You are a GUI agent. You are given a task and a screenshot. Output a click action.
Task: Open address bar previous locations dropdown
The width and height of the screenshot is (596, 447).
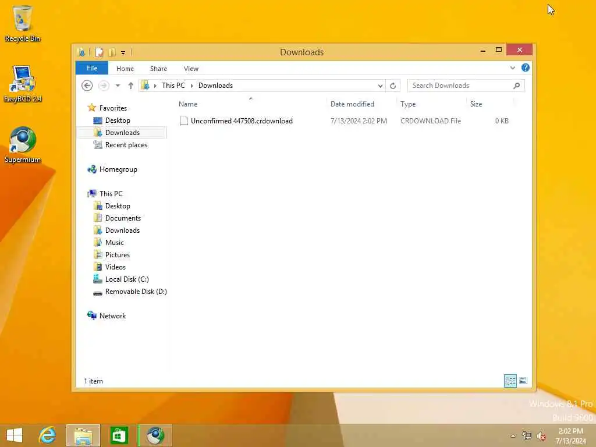click(380, 86)
